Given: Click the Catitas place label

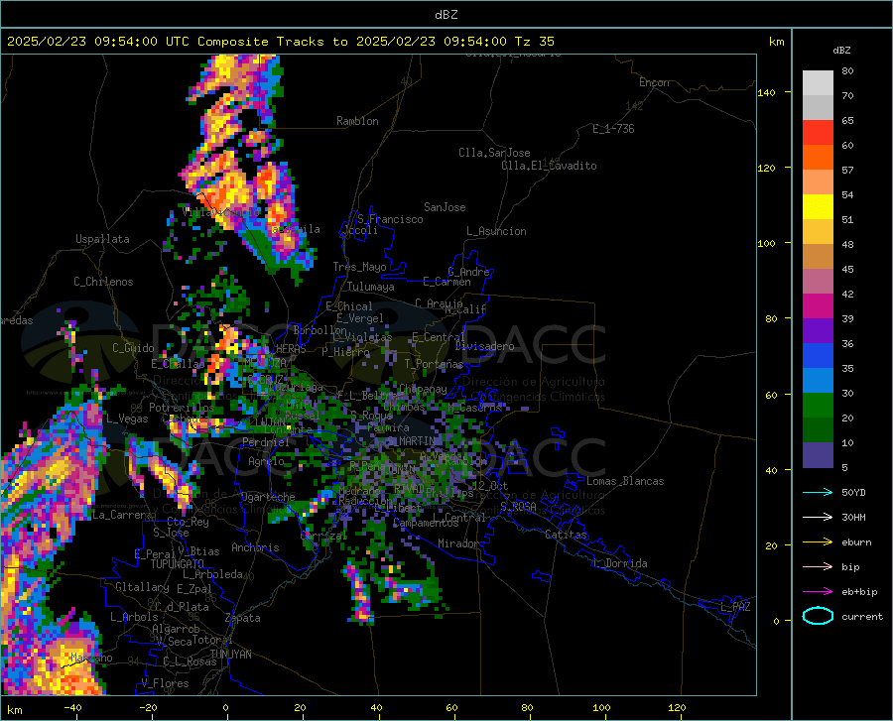Looking at the screenshot, I should (567, 535).
